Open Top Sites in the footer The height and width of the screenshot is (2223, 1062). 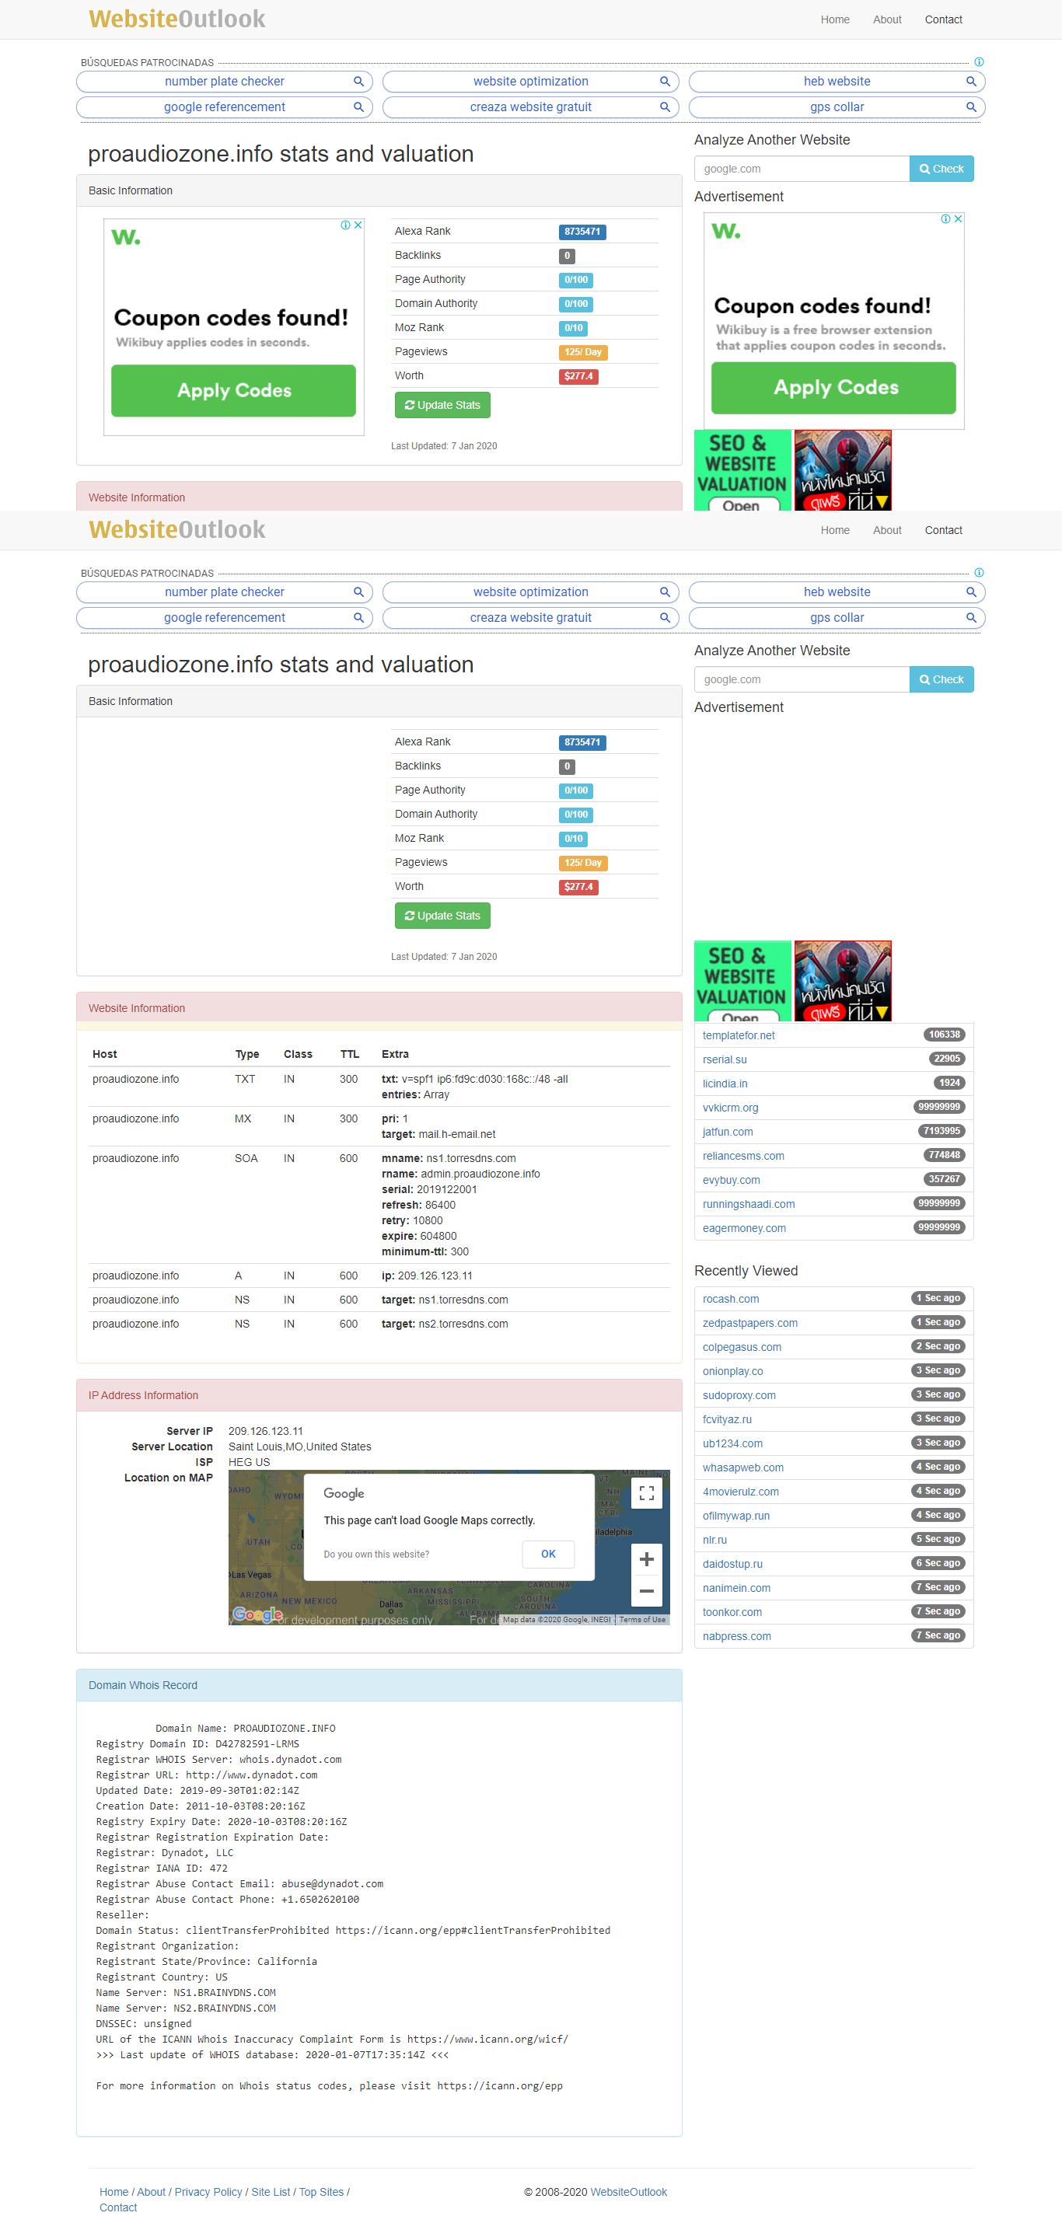(321, 2192)
